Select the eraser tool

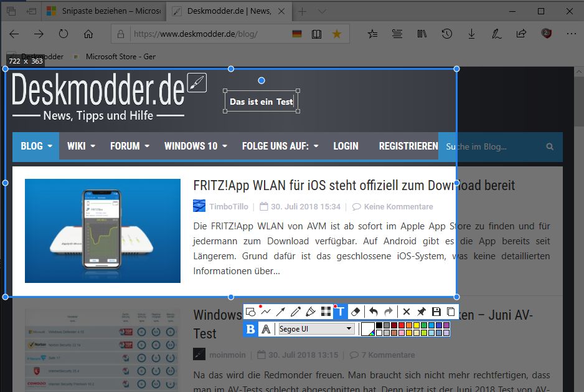click(x=356, y=312)
